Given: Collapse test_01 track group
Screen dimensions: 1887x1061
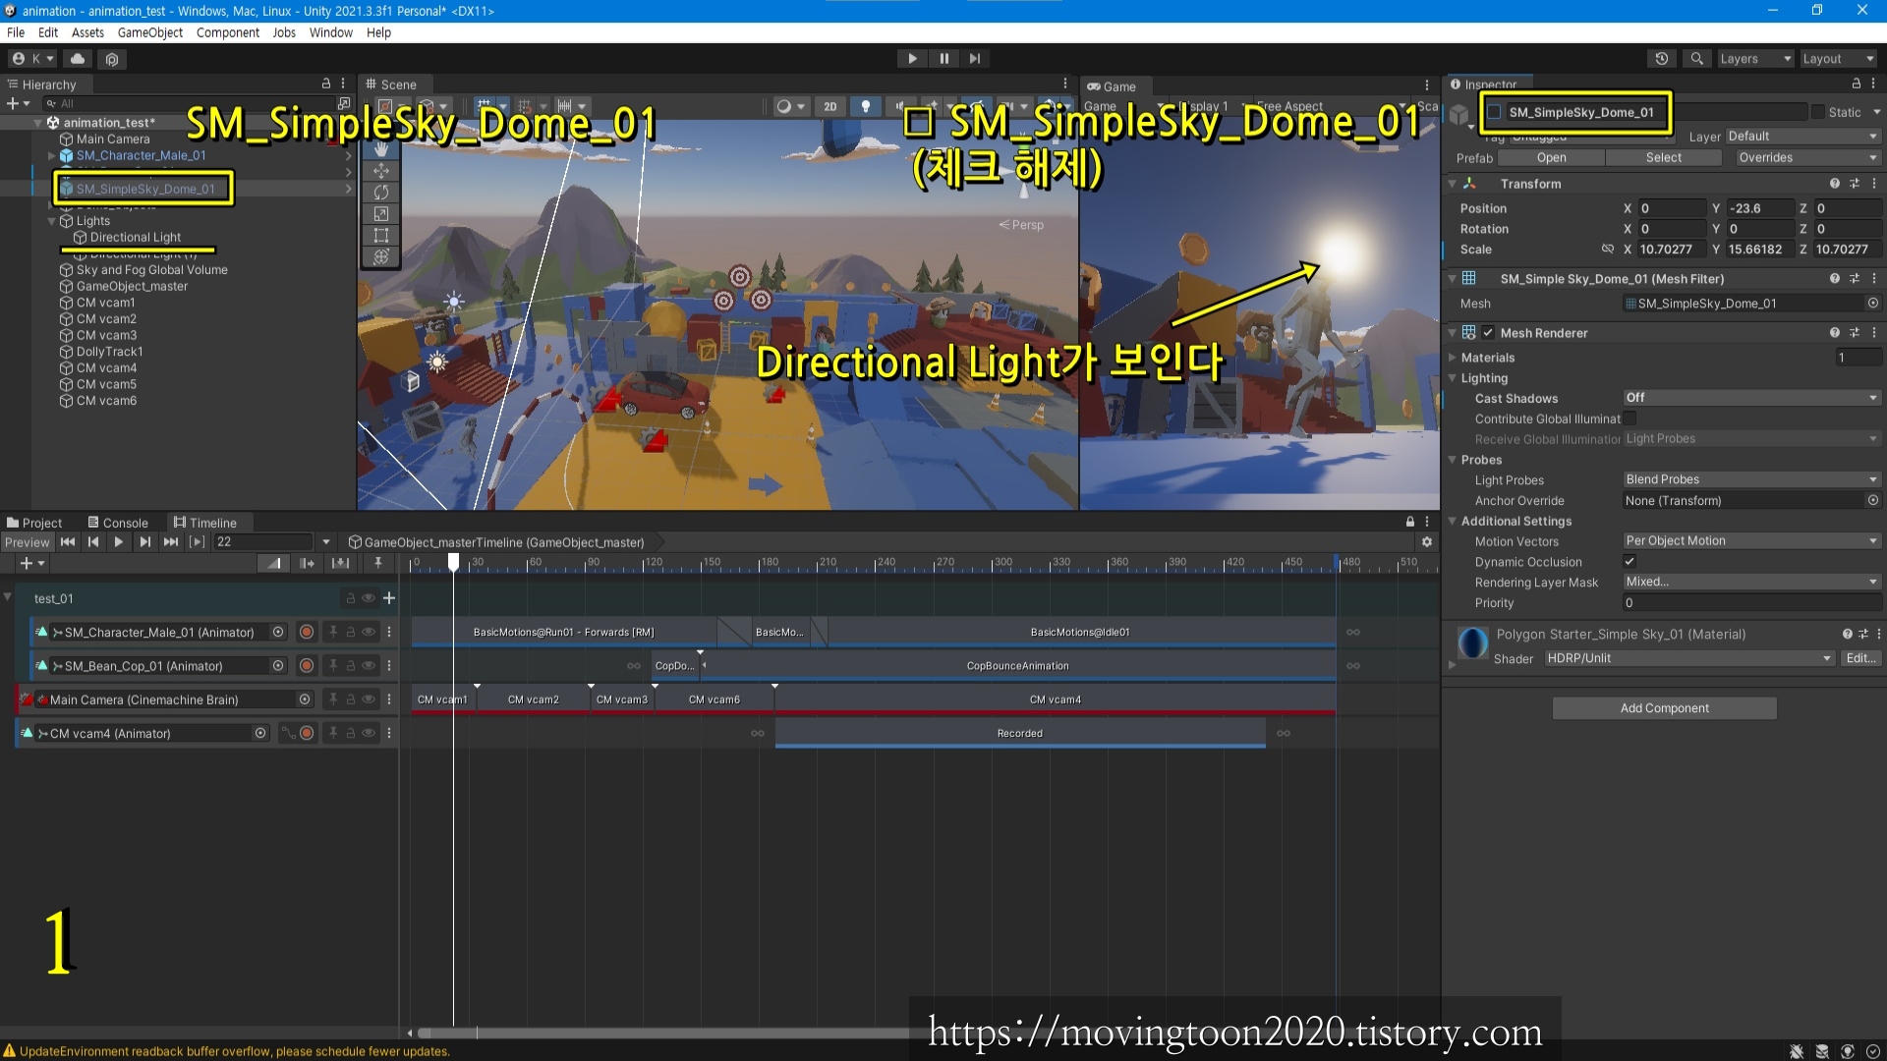Looking at the screenshot, I should click(x=8, y=597).
